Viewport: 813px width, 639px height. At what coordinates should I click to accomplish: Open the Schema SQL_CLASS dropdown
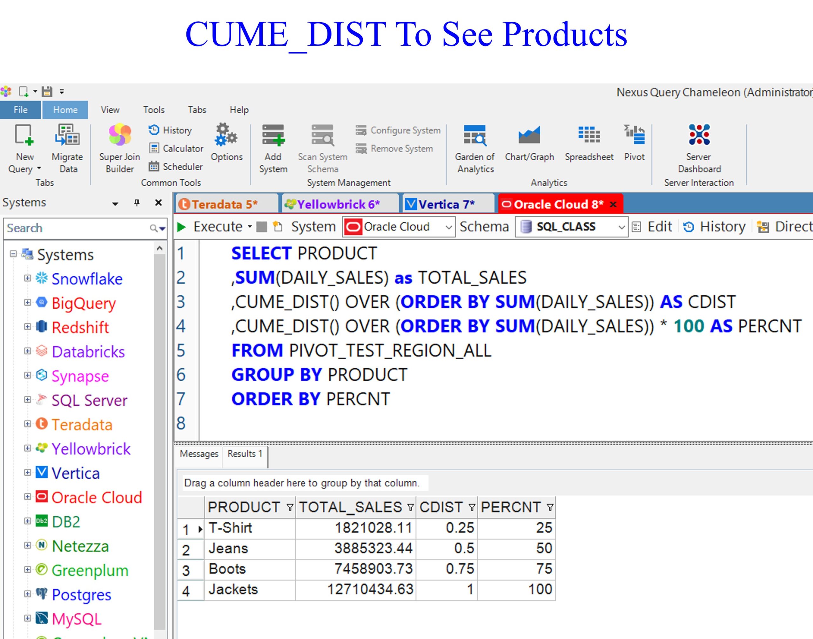(621, 227)
